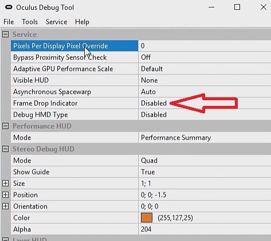
Task: Select Frame Drop Indicator property
Action: [x=74, y=103]
